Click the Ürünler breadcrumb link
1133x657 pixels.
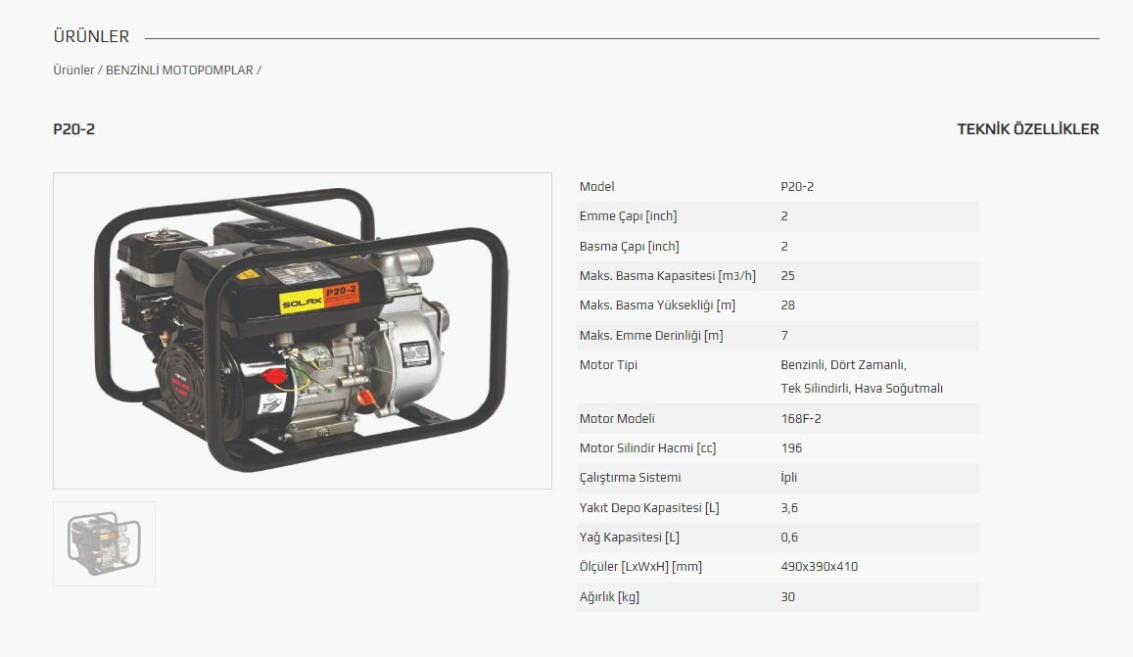click(73, 70)
